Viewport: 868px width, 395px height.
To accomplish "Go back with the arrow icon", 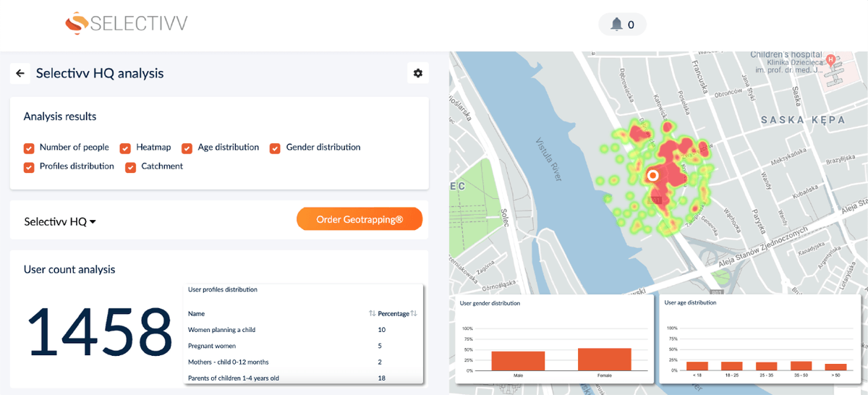I will click(x=20, y=73).
